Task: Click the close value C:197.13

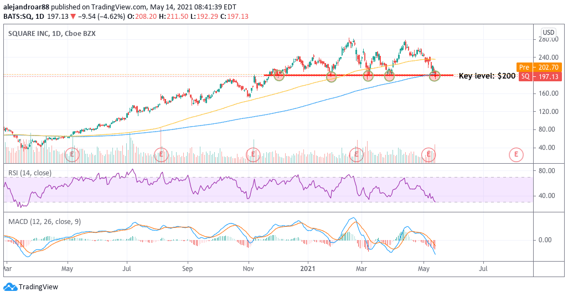Action: point(234,16)
